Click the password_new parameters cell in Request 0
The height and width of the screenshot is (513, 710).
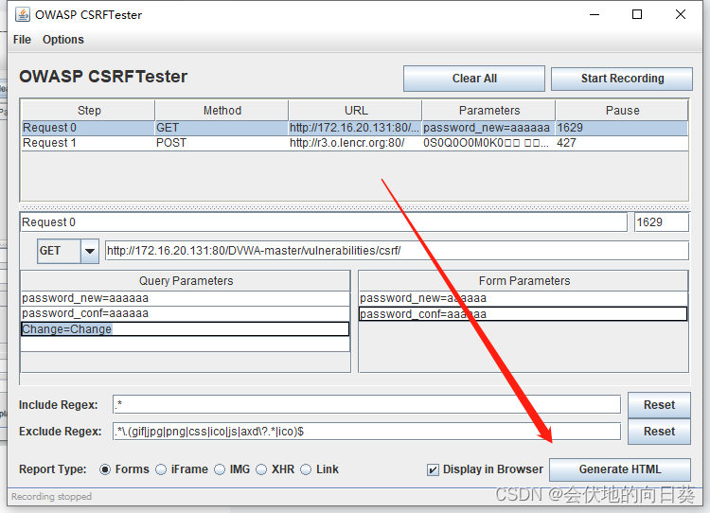point(489,128)
